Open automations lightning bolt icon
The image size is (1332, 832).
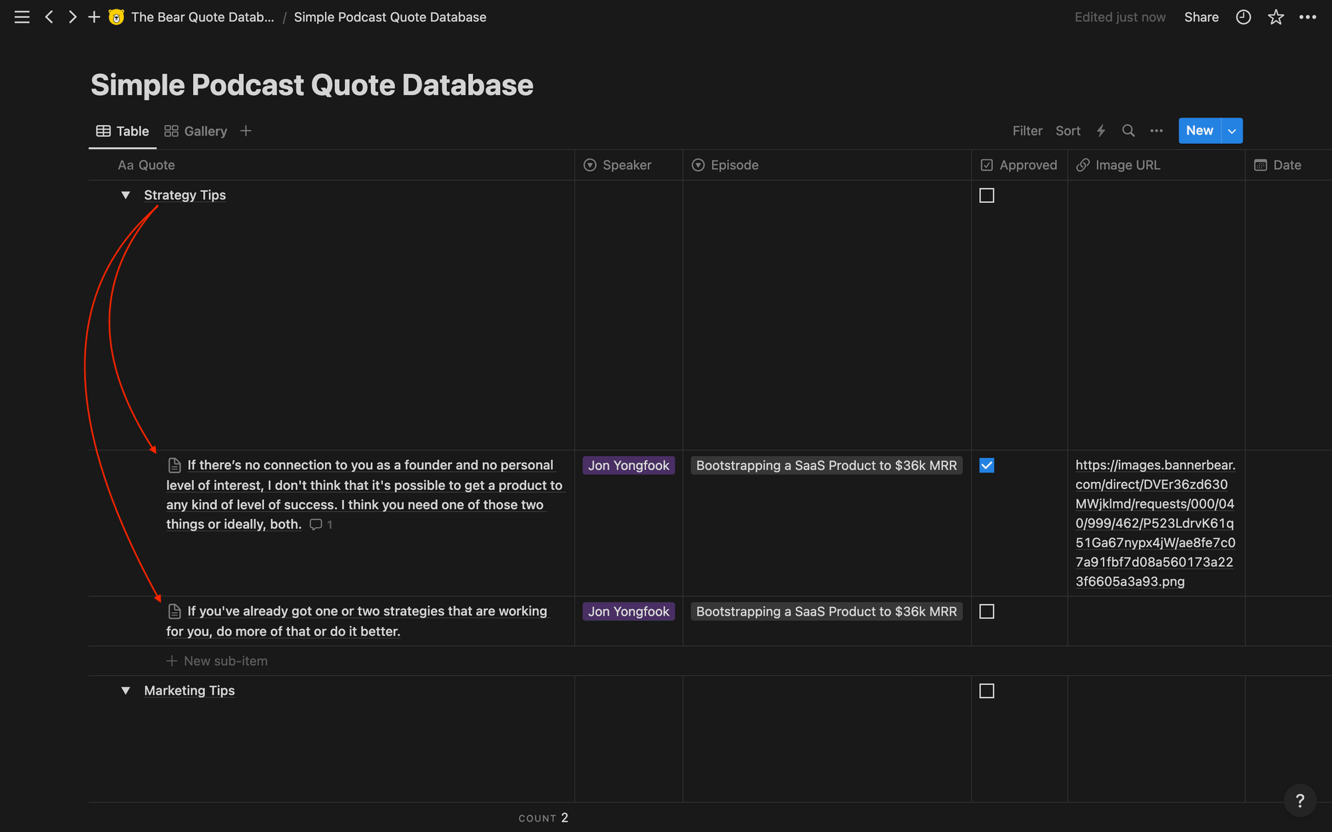pyautogui.click(x=1101, y=131)
